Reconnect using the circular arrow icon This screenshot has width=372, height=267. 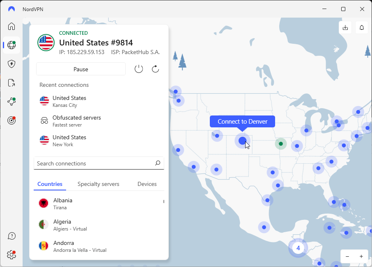155,69
